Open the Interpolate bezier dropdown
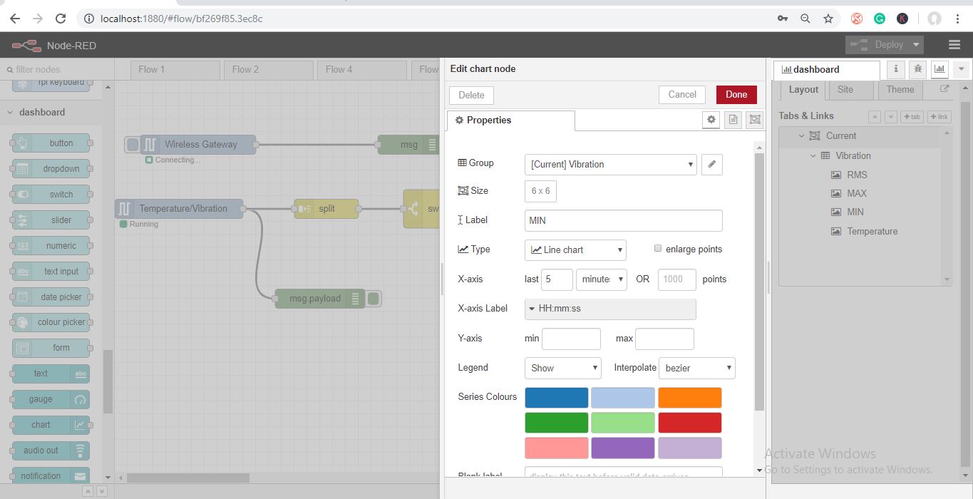 pyautogui.click(x=696, y=368)
